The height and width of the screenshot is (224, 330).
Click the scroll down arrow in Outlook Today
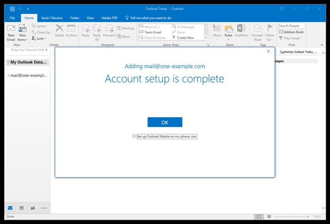323,208
